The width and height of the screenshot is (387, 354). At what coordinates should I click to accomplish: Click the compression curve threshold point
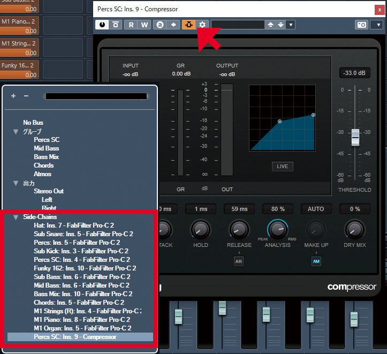279,121
